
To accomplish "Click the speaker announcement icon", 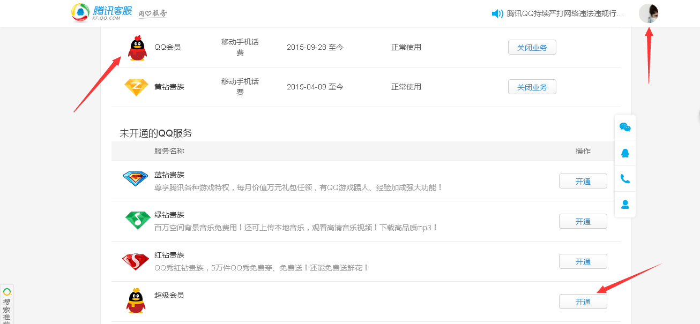I will pos(497,14).
